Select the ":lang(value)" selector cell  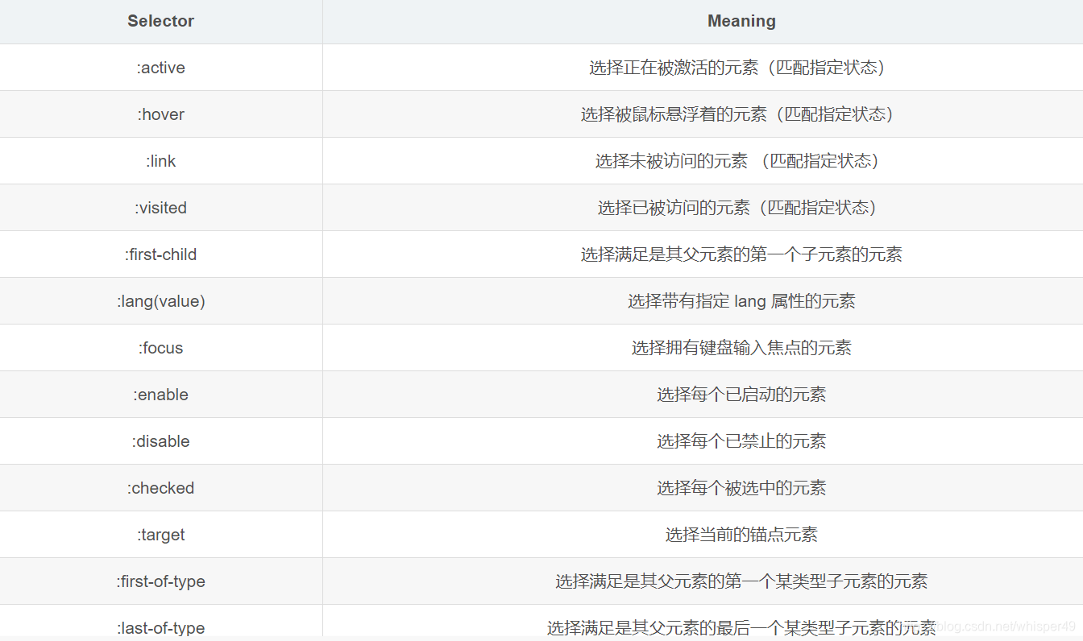coord(161,301)
